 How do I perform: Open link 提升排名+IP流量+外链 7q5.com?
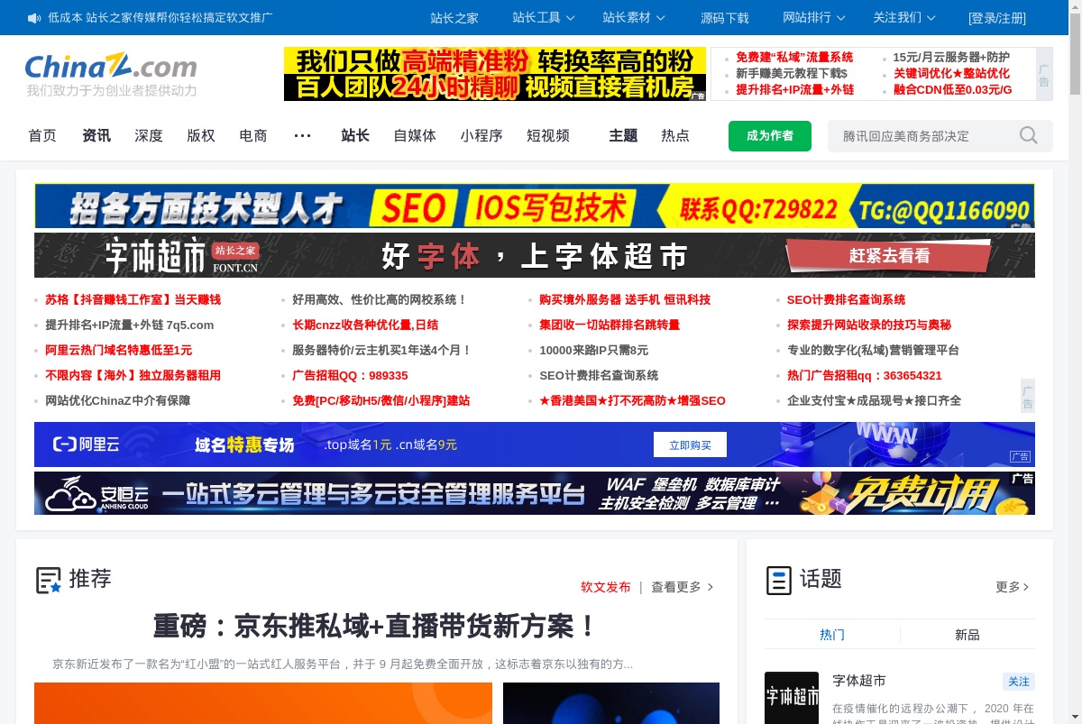coord(130,325)
